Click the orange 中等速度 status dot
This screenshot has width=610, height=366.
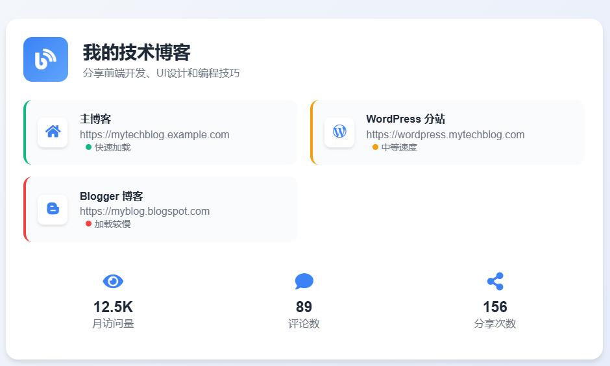[375, 147]
